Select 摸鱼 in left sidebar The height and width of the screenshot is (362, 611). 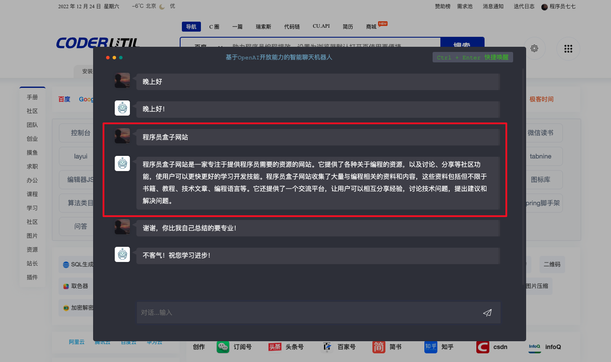point(32,153)
